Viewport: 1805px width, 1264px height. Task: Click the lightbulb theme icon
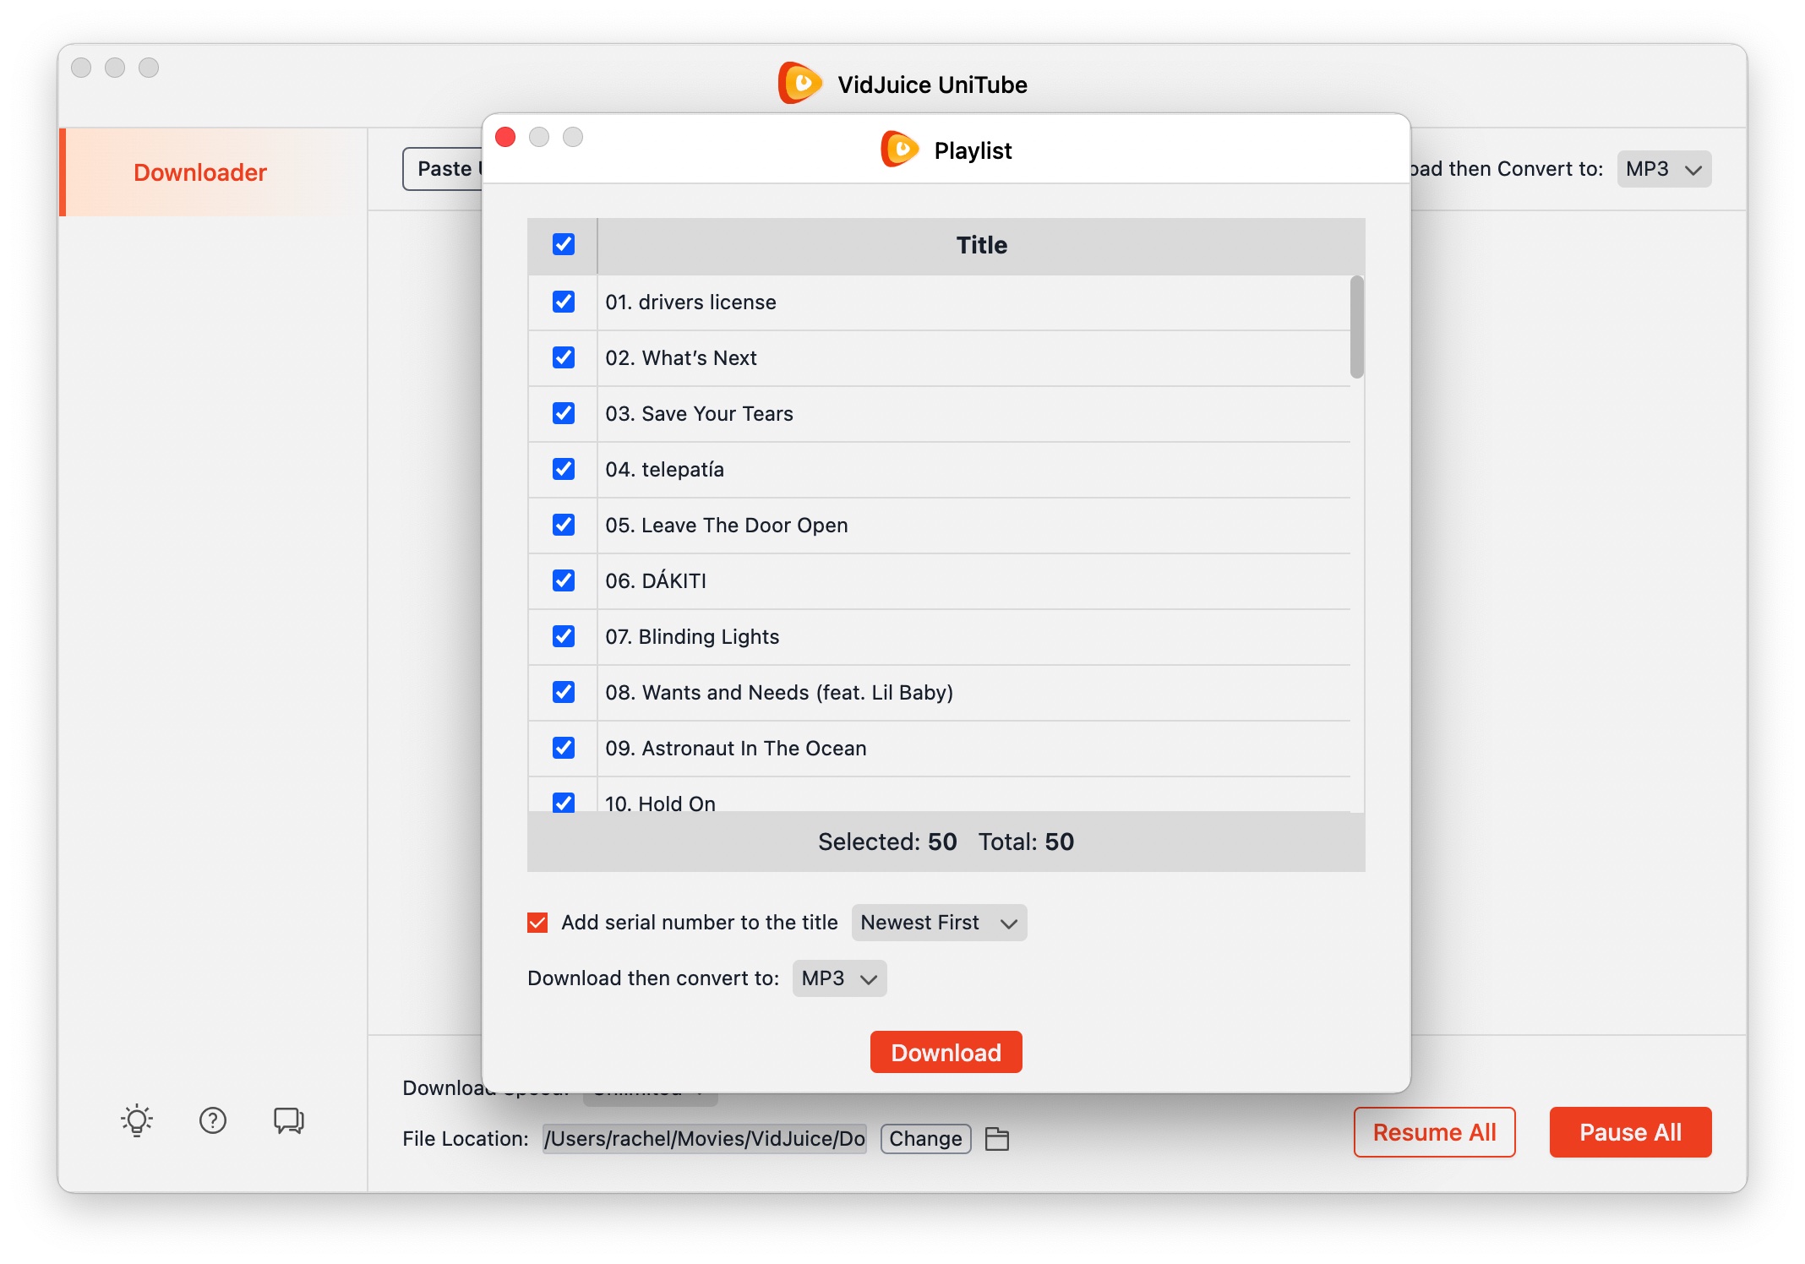pyautogui.click(x=137, y=1120)
